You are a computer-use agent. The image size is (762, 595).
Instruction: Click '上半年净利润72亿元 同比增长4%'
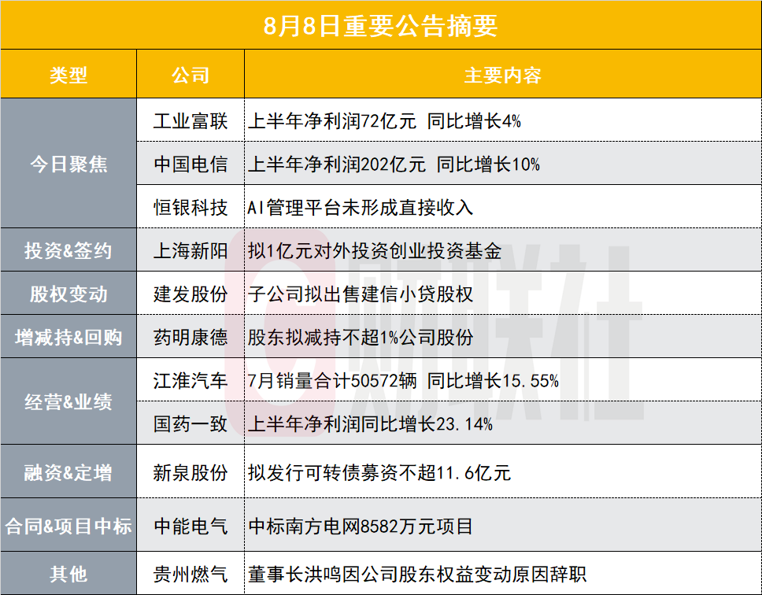point(384,121)
